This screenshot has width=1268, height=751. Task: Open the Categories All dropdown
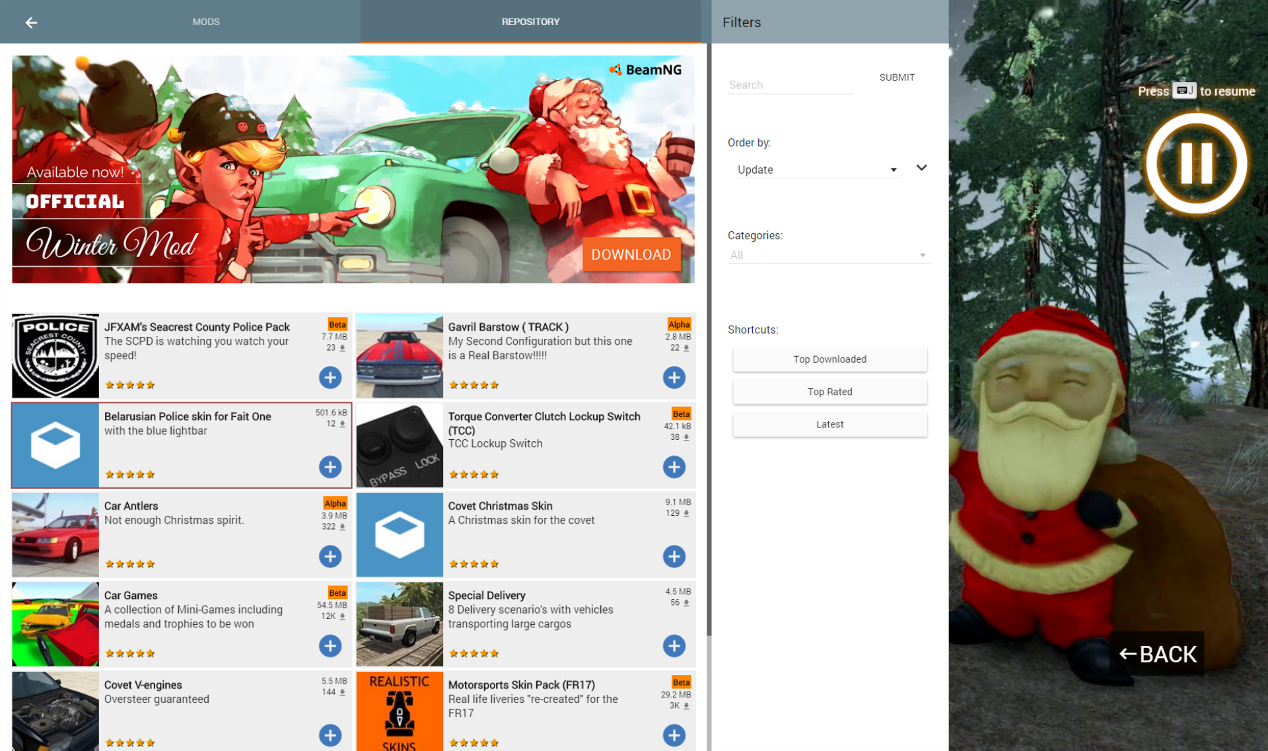829,255
